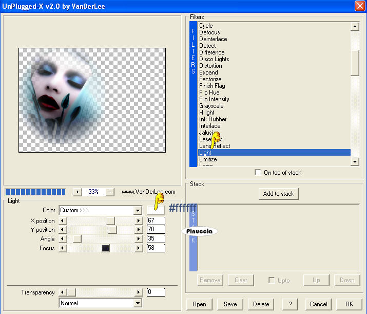Click the zoom out minus button
367x314 pixels.
(x=110, y=192)
